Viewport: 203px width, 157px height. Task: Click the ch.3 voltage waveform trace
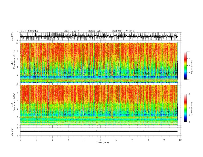[99, 131]
